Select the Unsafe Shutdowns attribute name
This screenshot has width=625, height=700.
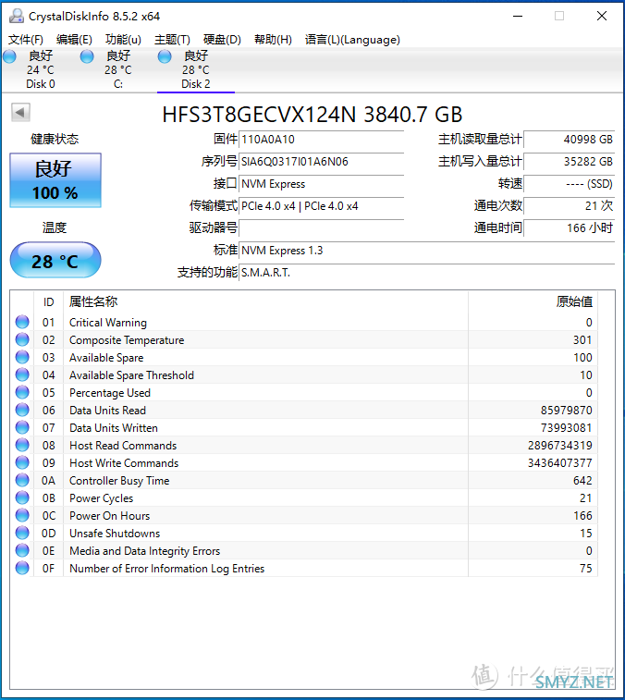(x=115, y=534)
